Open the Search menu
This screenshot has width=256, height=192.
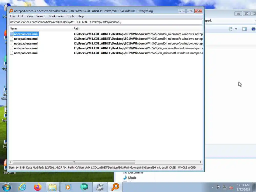pyautogui.click(x=41, y=16)
